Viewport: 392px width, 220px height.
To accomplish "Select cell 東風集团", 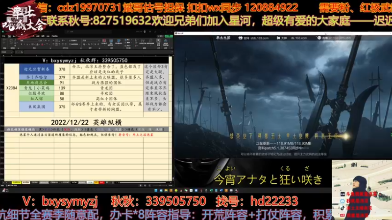I will click(x=37, y=107).
